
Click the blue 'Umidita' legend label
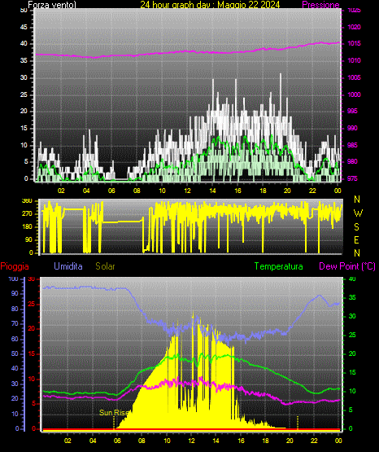pos(68,266)
